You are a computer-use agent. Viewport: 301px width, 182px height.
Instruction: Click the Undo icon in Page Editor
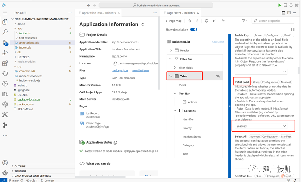pos(190,21)
